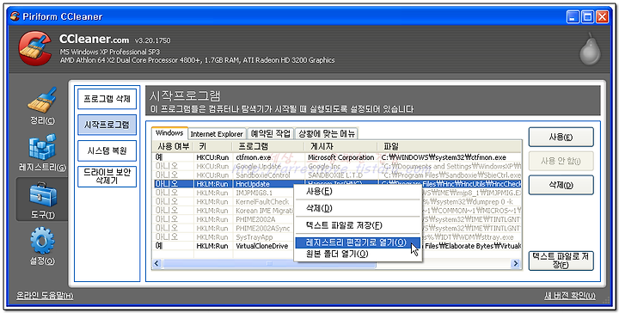The image size is (619, 313).
Task: Select the HncUpdate row
Action: [337, 184]
